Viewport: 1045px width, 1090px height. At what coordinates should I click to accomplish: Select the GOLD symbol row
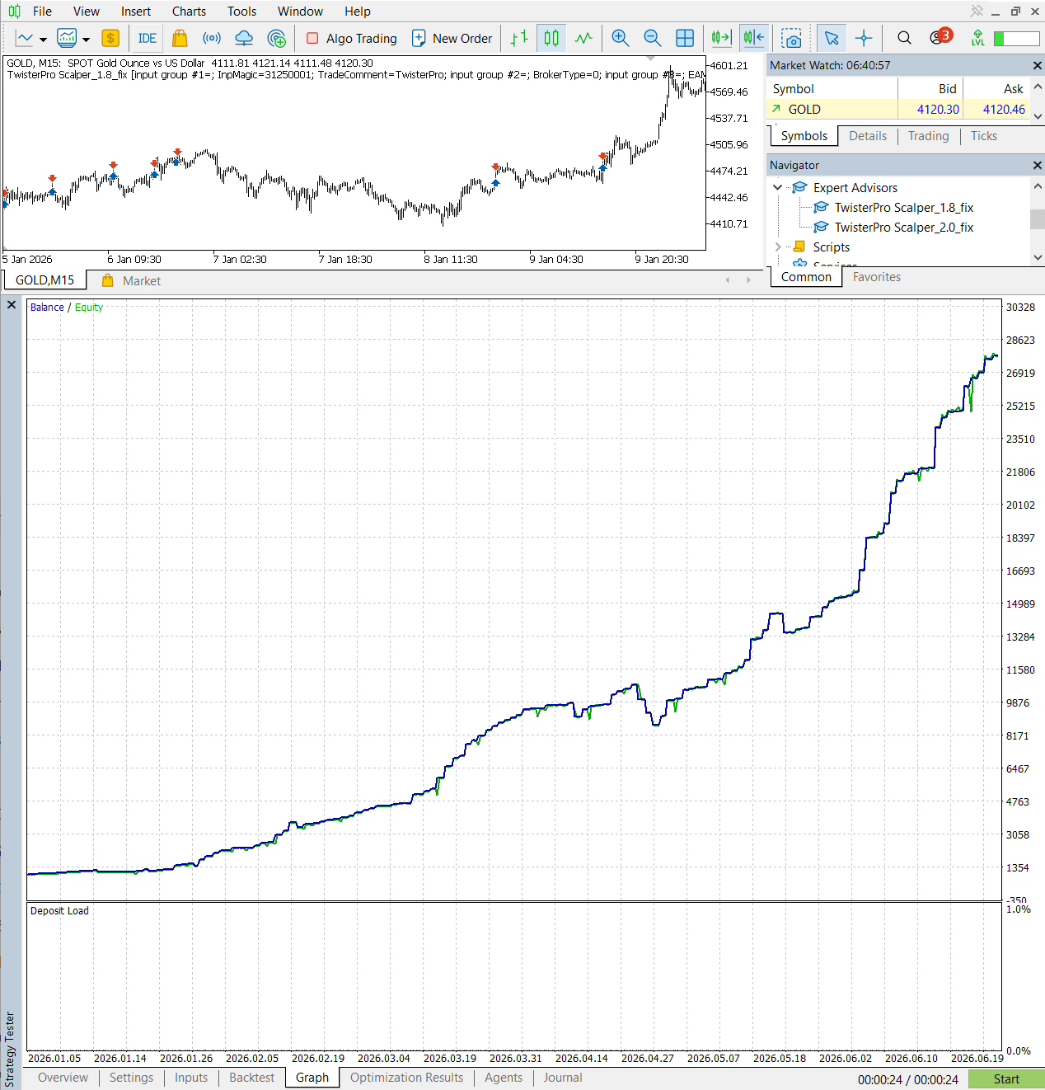pos(898,109)
